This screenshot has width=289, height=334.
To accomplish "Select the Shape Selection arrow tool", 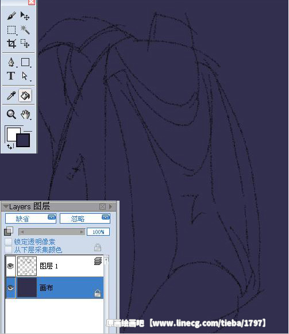I will (25, 76).
